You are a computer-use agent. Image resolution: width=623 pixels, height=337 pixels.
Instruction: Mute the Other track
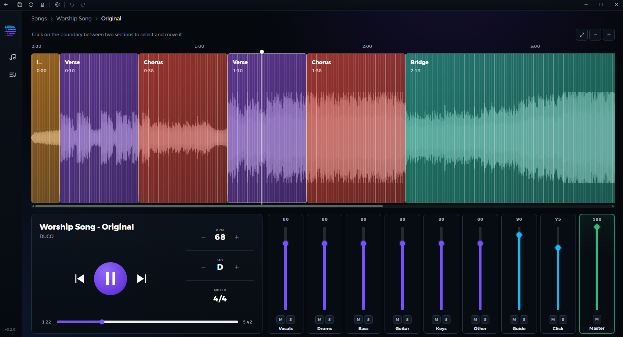click(x=475, y=320)
